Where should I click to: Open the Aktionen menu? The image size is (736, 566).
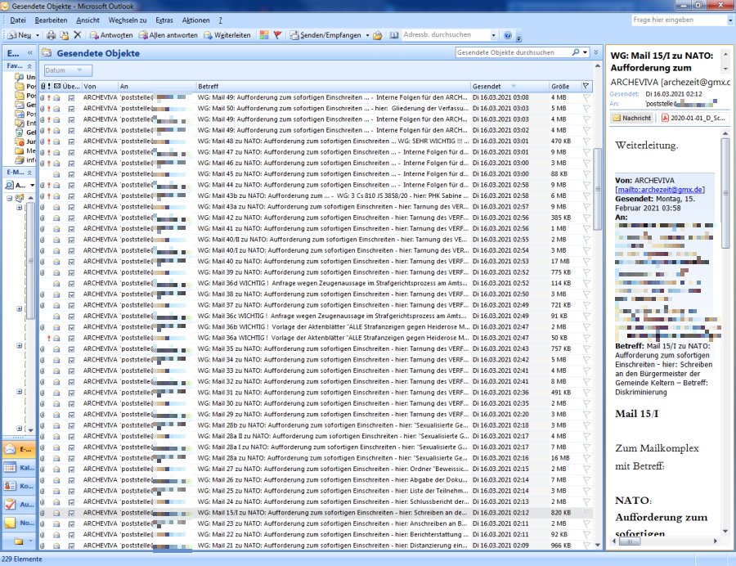(195, 20)
